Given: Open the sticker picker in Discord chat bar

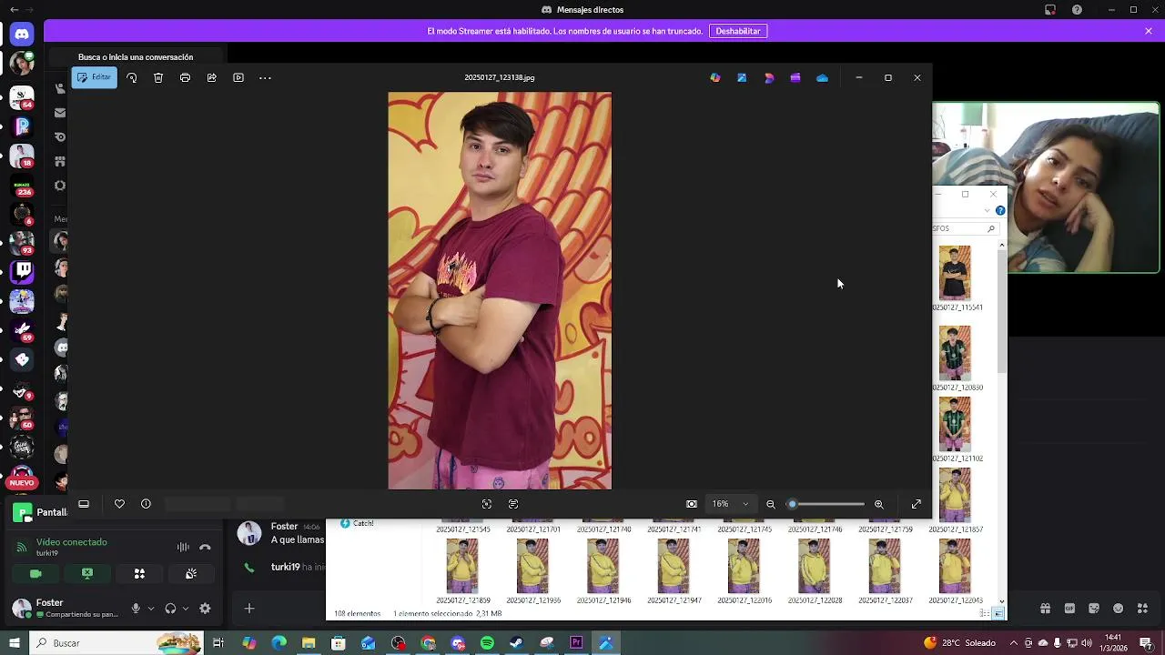Looking at the screenshot, I should 1094,609.
